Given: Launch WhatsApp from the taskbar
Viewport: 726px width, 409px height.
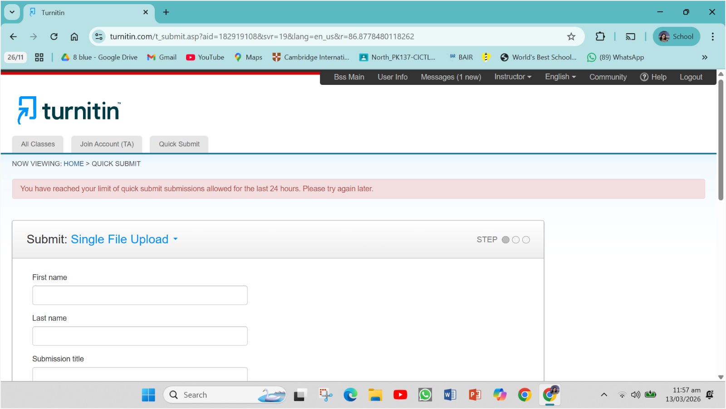Looking at the screenshot, I should pyautogui.click(x=425, y=395).
